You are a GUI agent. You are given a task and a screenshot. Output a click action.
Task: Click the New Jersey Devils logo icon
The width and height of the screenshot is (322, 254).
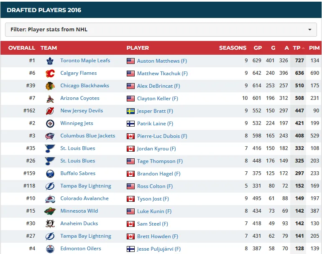(x=50, y=111)
